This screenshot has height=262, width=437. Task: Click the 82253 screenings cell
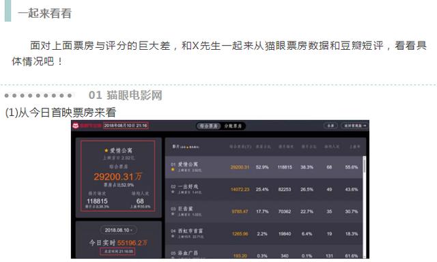click(285, 189)
